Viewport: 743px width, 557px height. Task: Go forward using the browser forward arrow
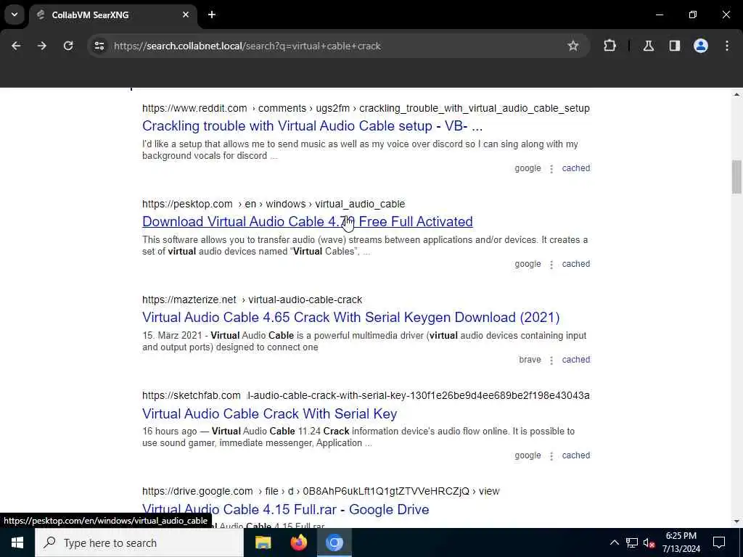click(x=42, y=46)
